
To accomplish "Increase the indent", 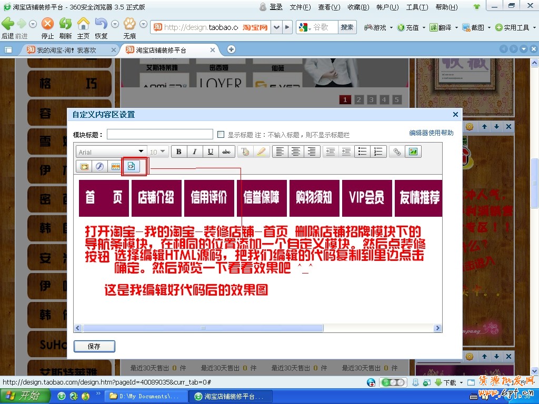I will 331,151.
